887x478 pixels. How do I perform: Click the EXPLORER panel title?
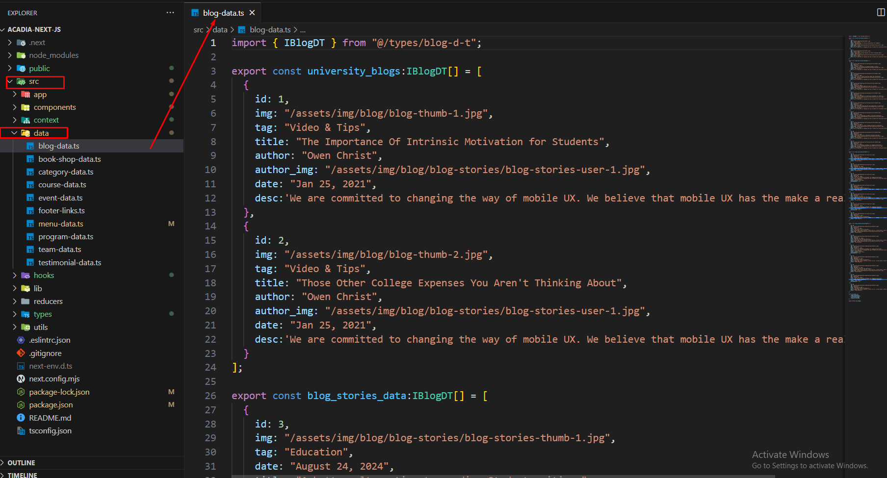click(x=22, y=13)
